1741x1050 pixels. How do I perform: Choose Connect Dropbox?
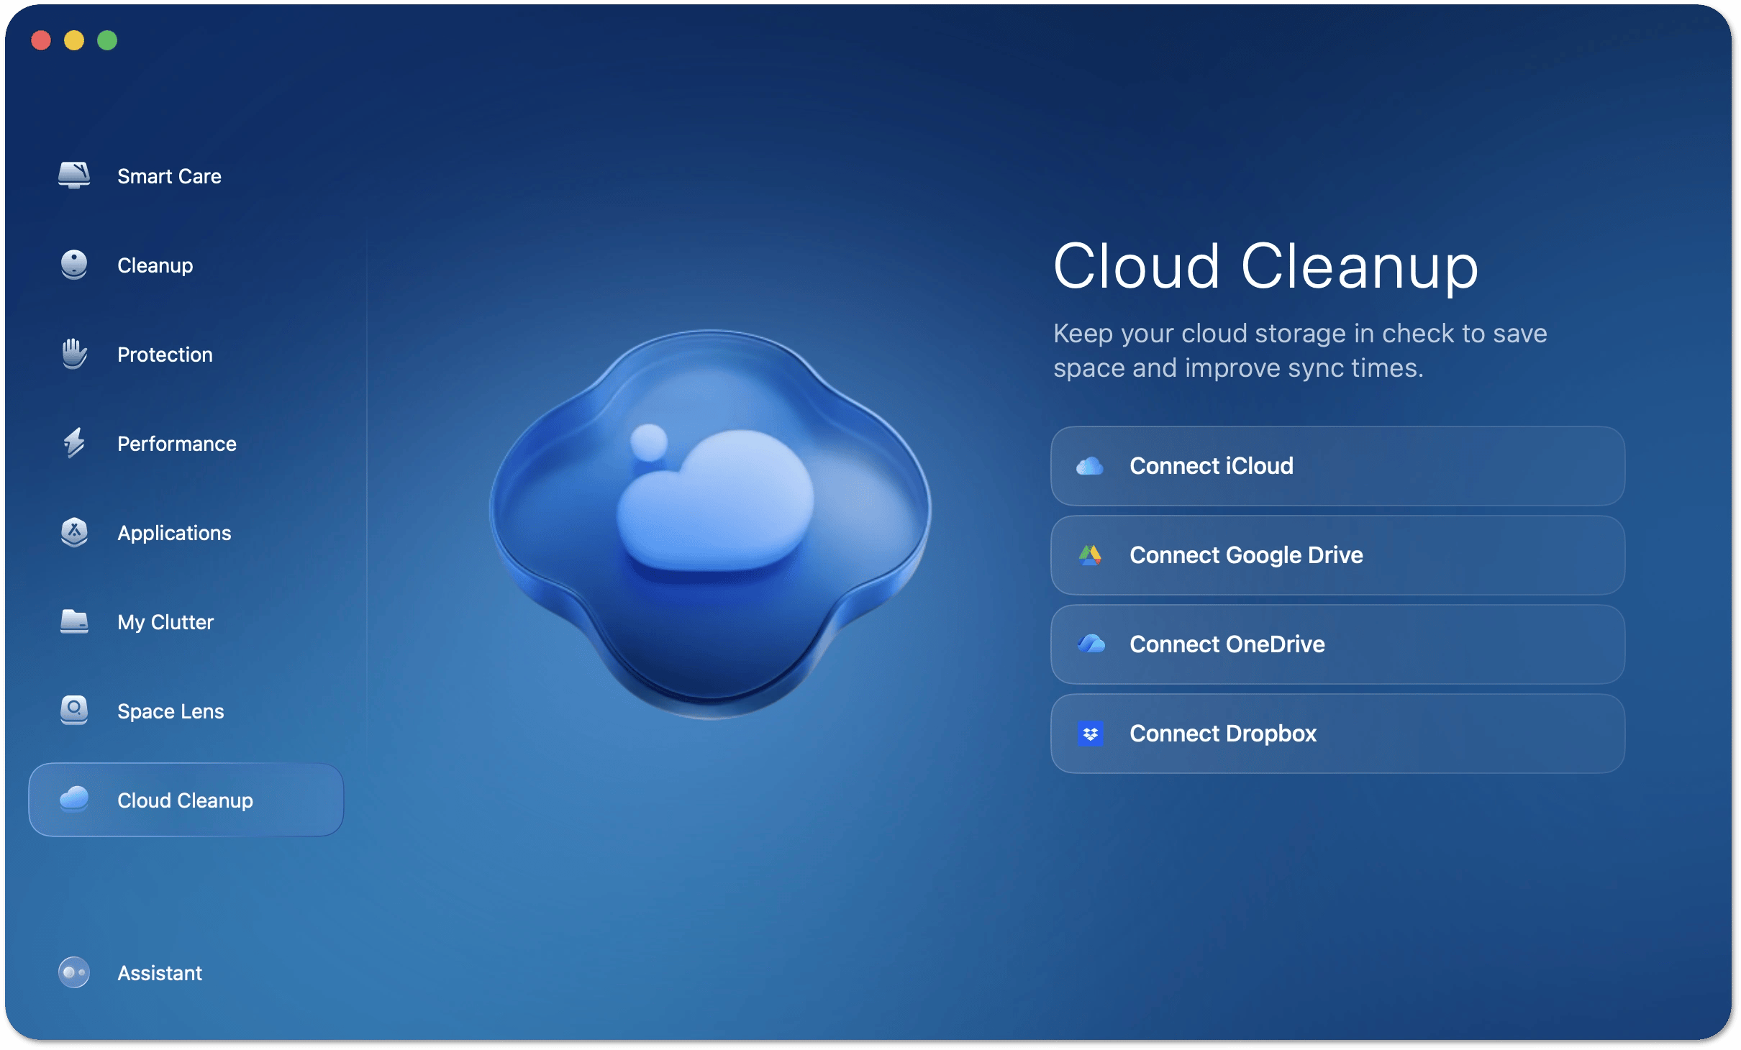click(1337, 734)
